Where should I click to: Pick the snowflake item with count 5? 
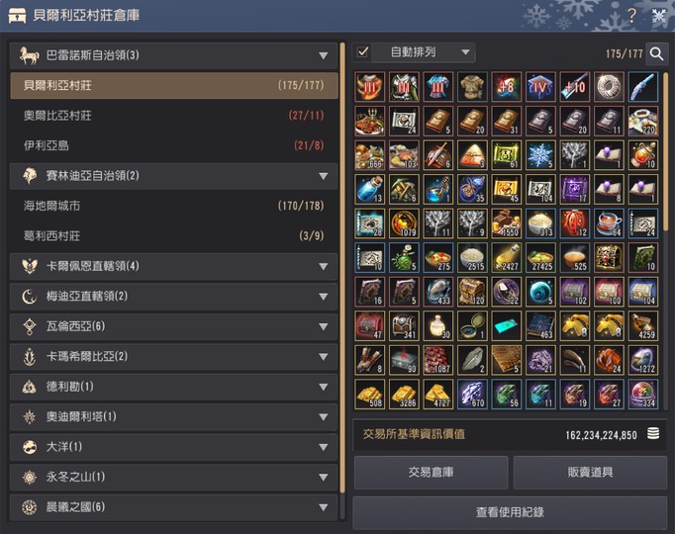[540, 155]
